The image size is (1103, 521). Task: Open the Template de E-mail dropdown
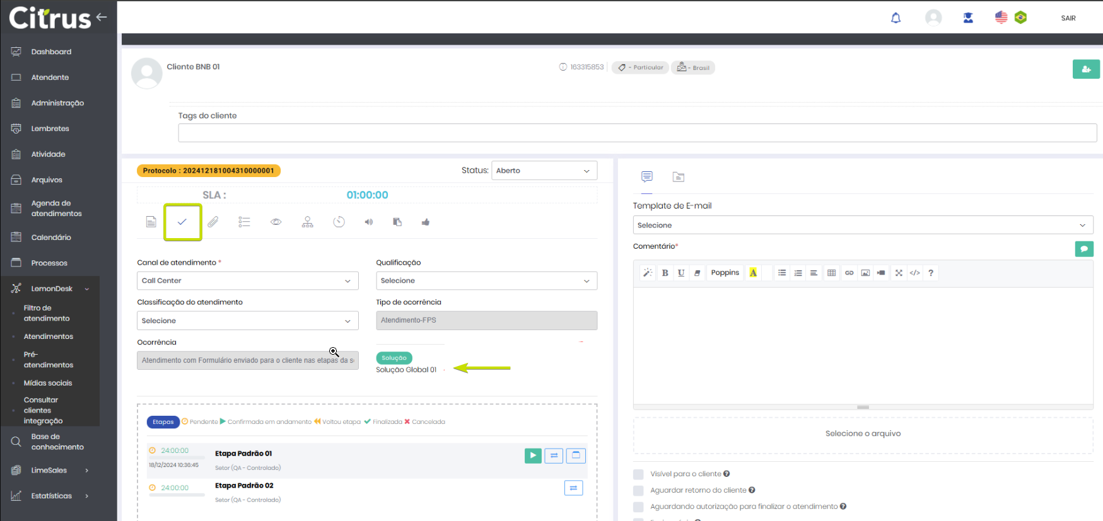pyautogui.click(x=862, y=226)
